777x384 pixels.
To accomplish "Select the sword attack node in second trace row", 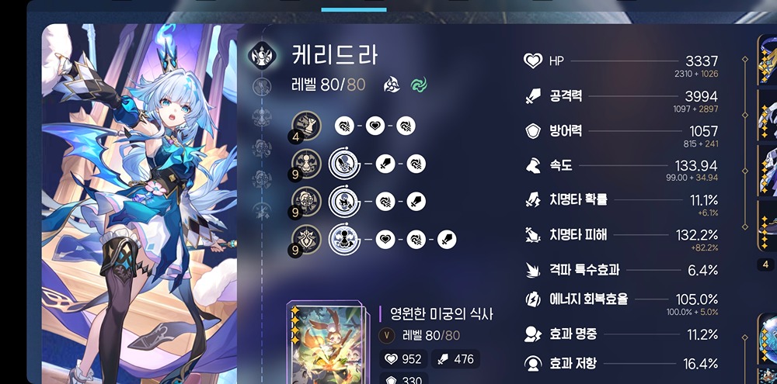I will [x=385, y=164].
